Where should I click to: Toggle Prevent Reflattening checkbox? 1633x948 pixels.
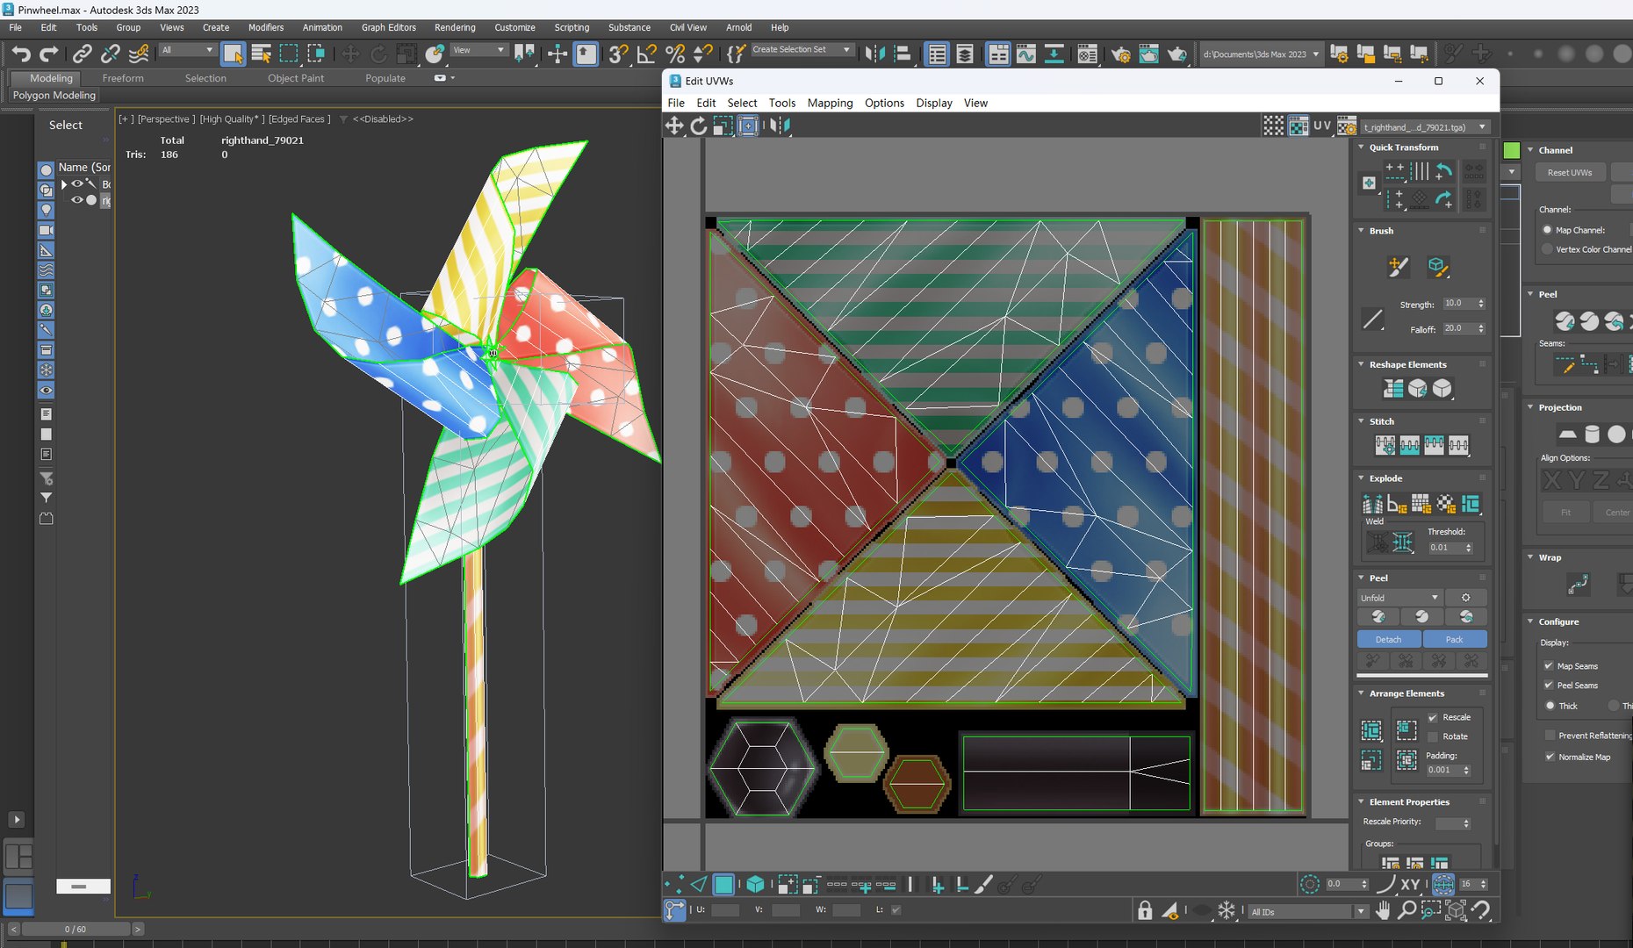coord(1550,736)
